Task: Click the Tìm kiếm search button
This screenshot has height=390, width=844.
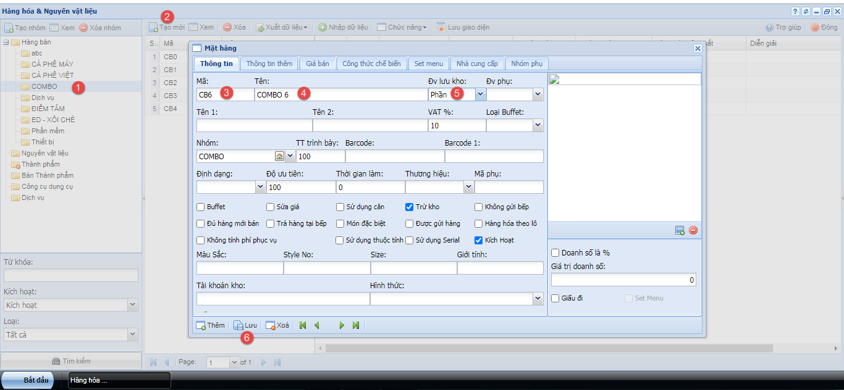Action: [71, 361]
